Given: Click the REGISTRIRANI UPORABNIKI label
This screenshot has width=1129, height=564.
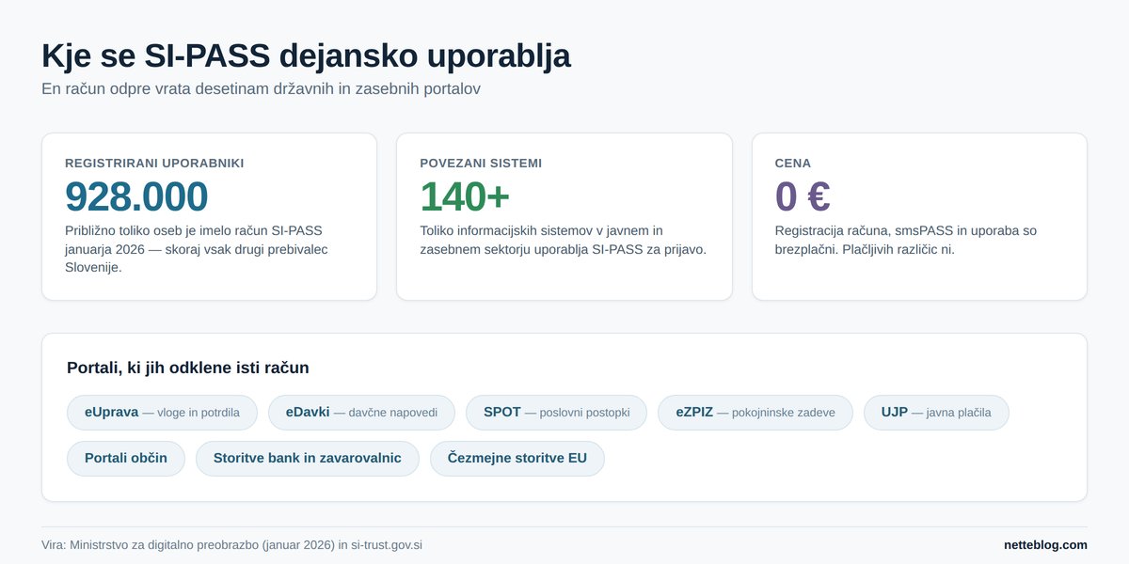Looking at the screenshot, I should coord(154,163).
